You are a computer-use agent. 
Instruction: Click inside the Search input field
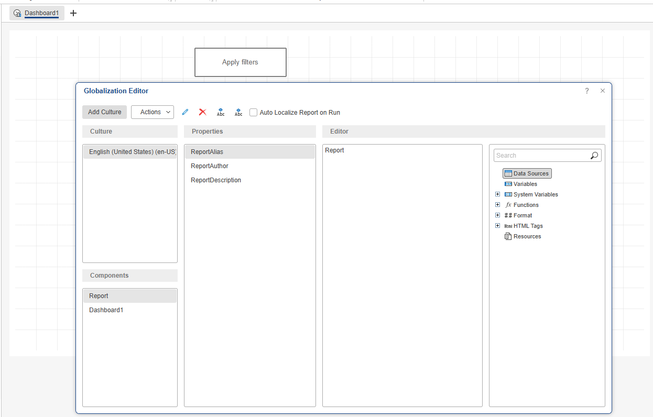(540, 156)
